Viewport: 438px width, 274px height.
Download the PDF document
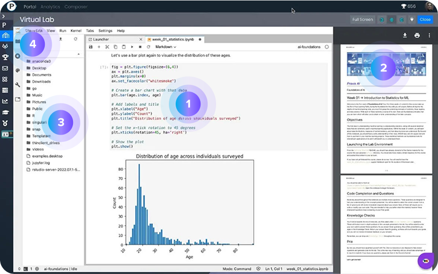point(405,35)
